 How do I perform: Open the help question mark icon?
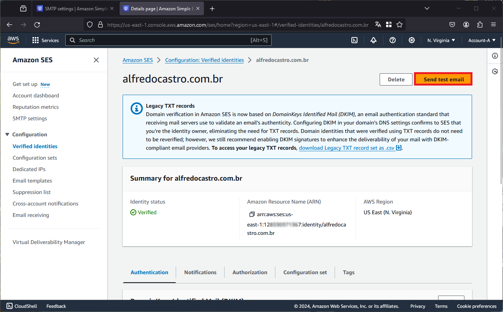tap(393, 40)
